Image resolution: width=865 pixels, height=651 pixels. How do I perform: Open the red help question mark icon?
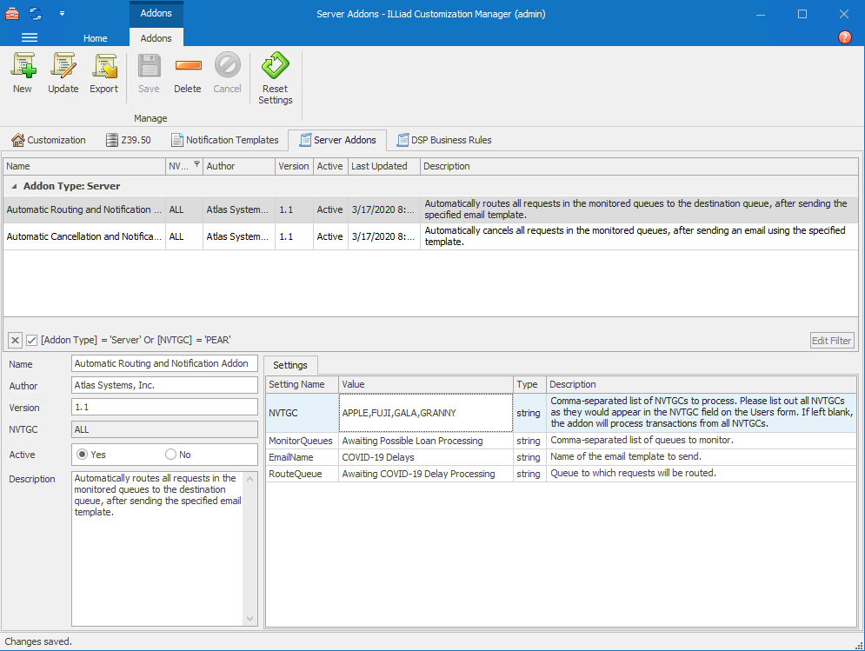click(844, 37)
